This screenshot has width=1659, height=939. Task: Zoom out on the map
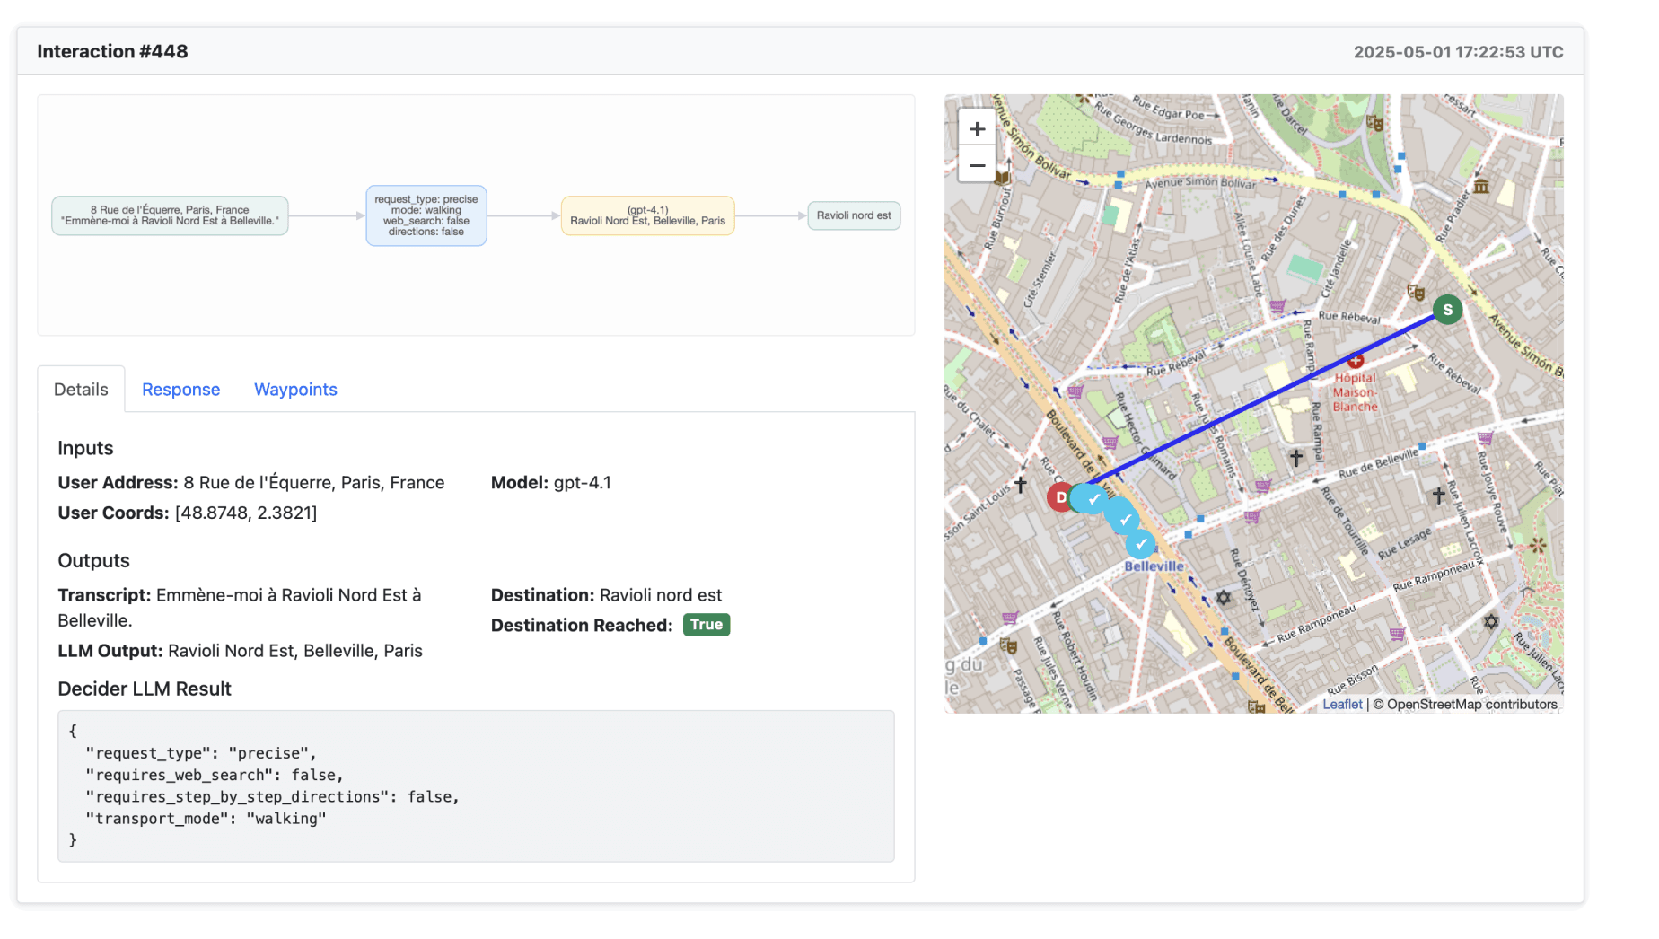(x=977, y=166)
